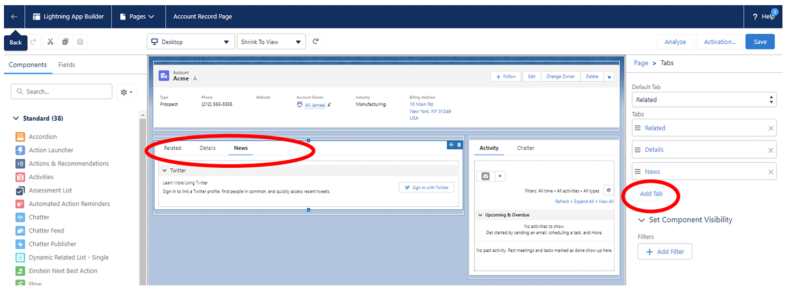Click the Analyze button
The image size is (792, 289).
click(x=675, y=42)
